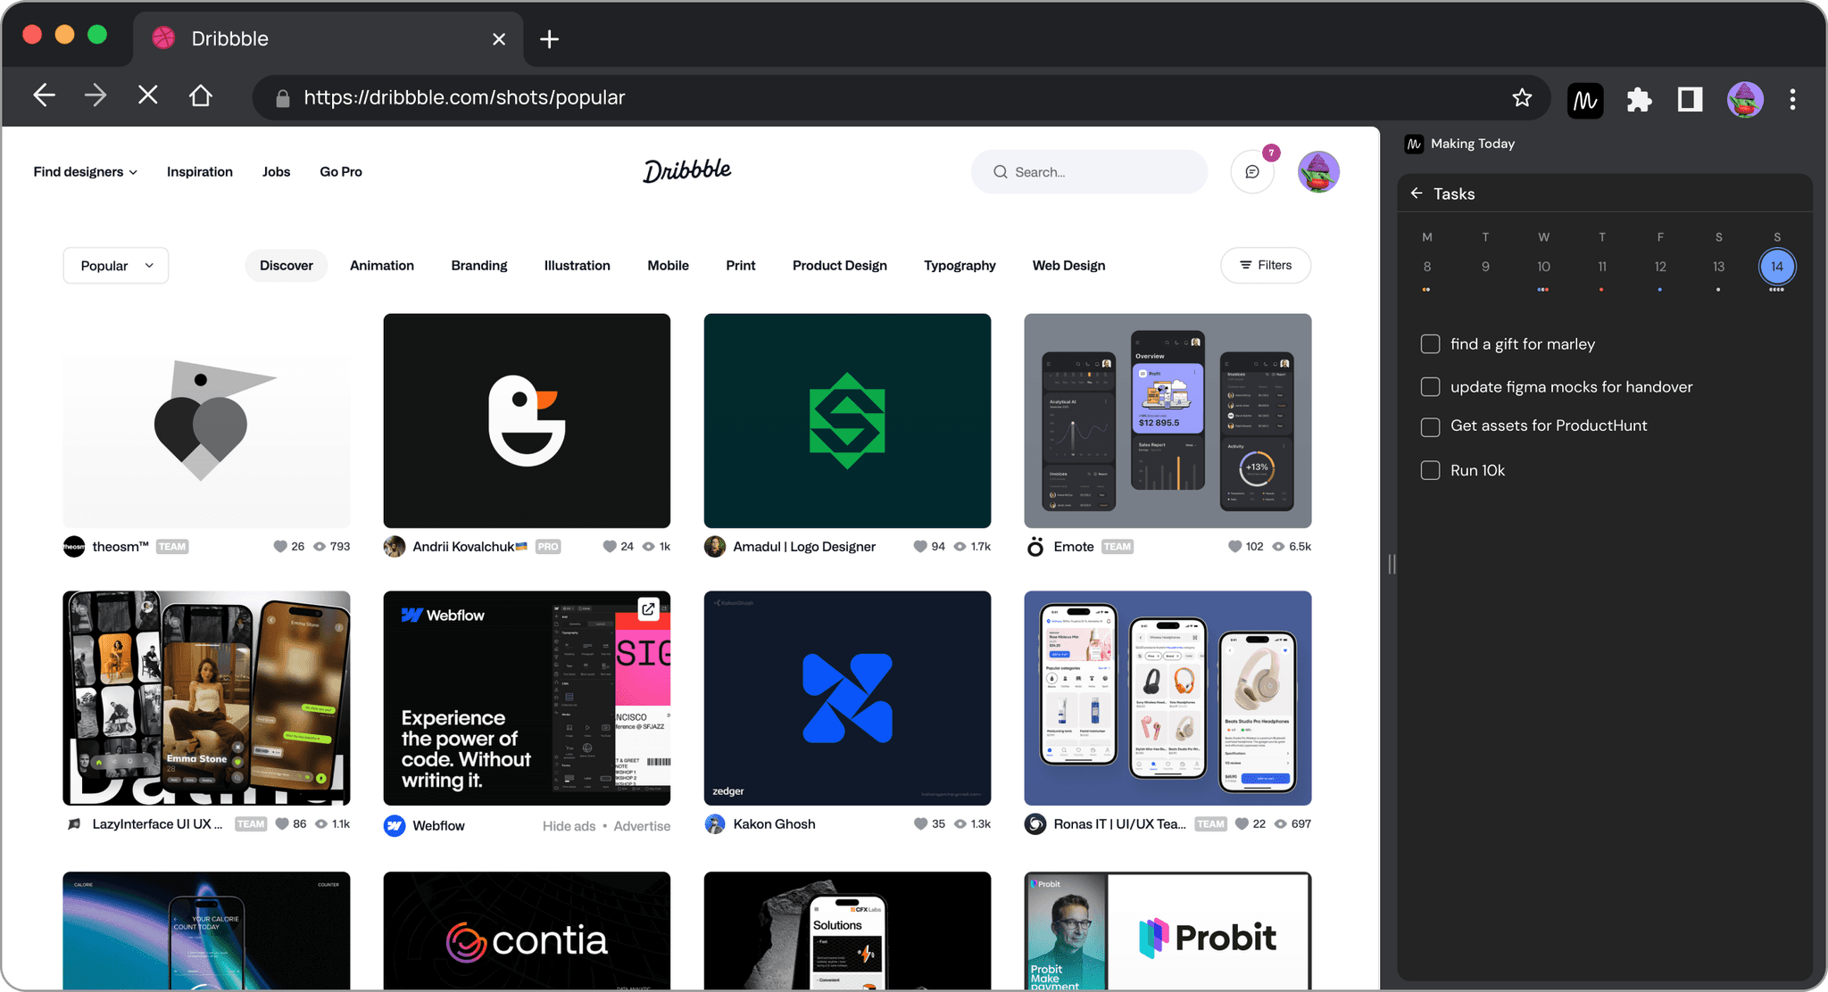Open the contia shot thumbnail
The height and width of the screenshot is (992, 1828).
click(x=527, y=931)
